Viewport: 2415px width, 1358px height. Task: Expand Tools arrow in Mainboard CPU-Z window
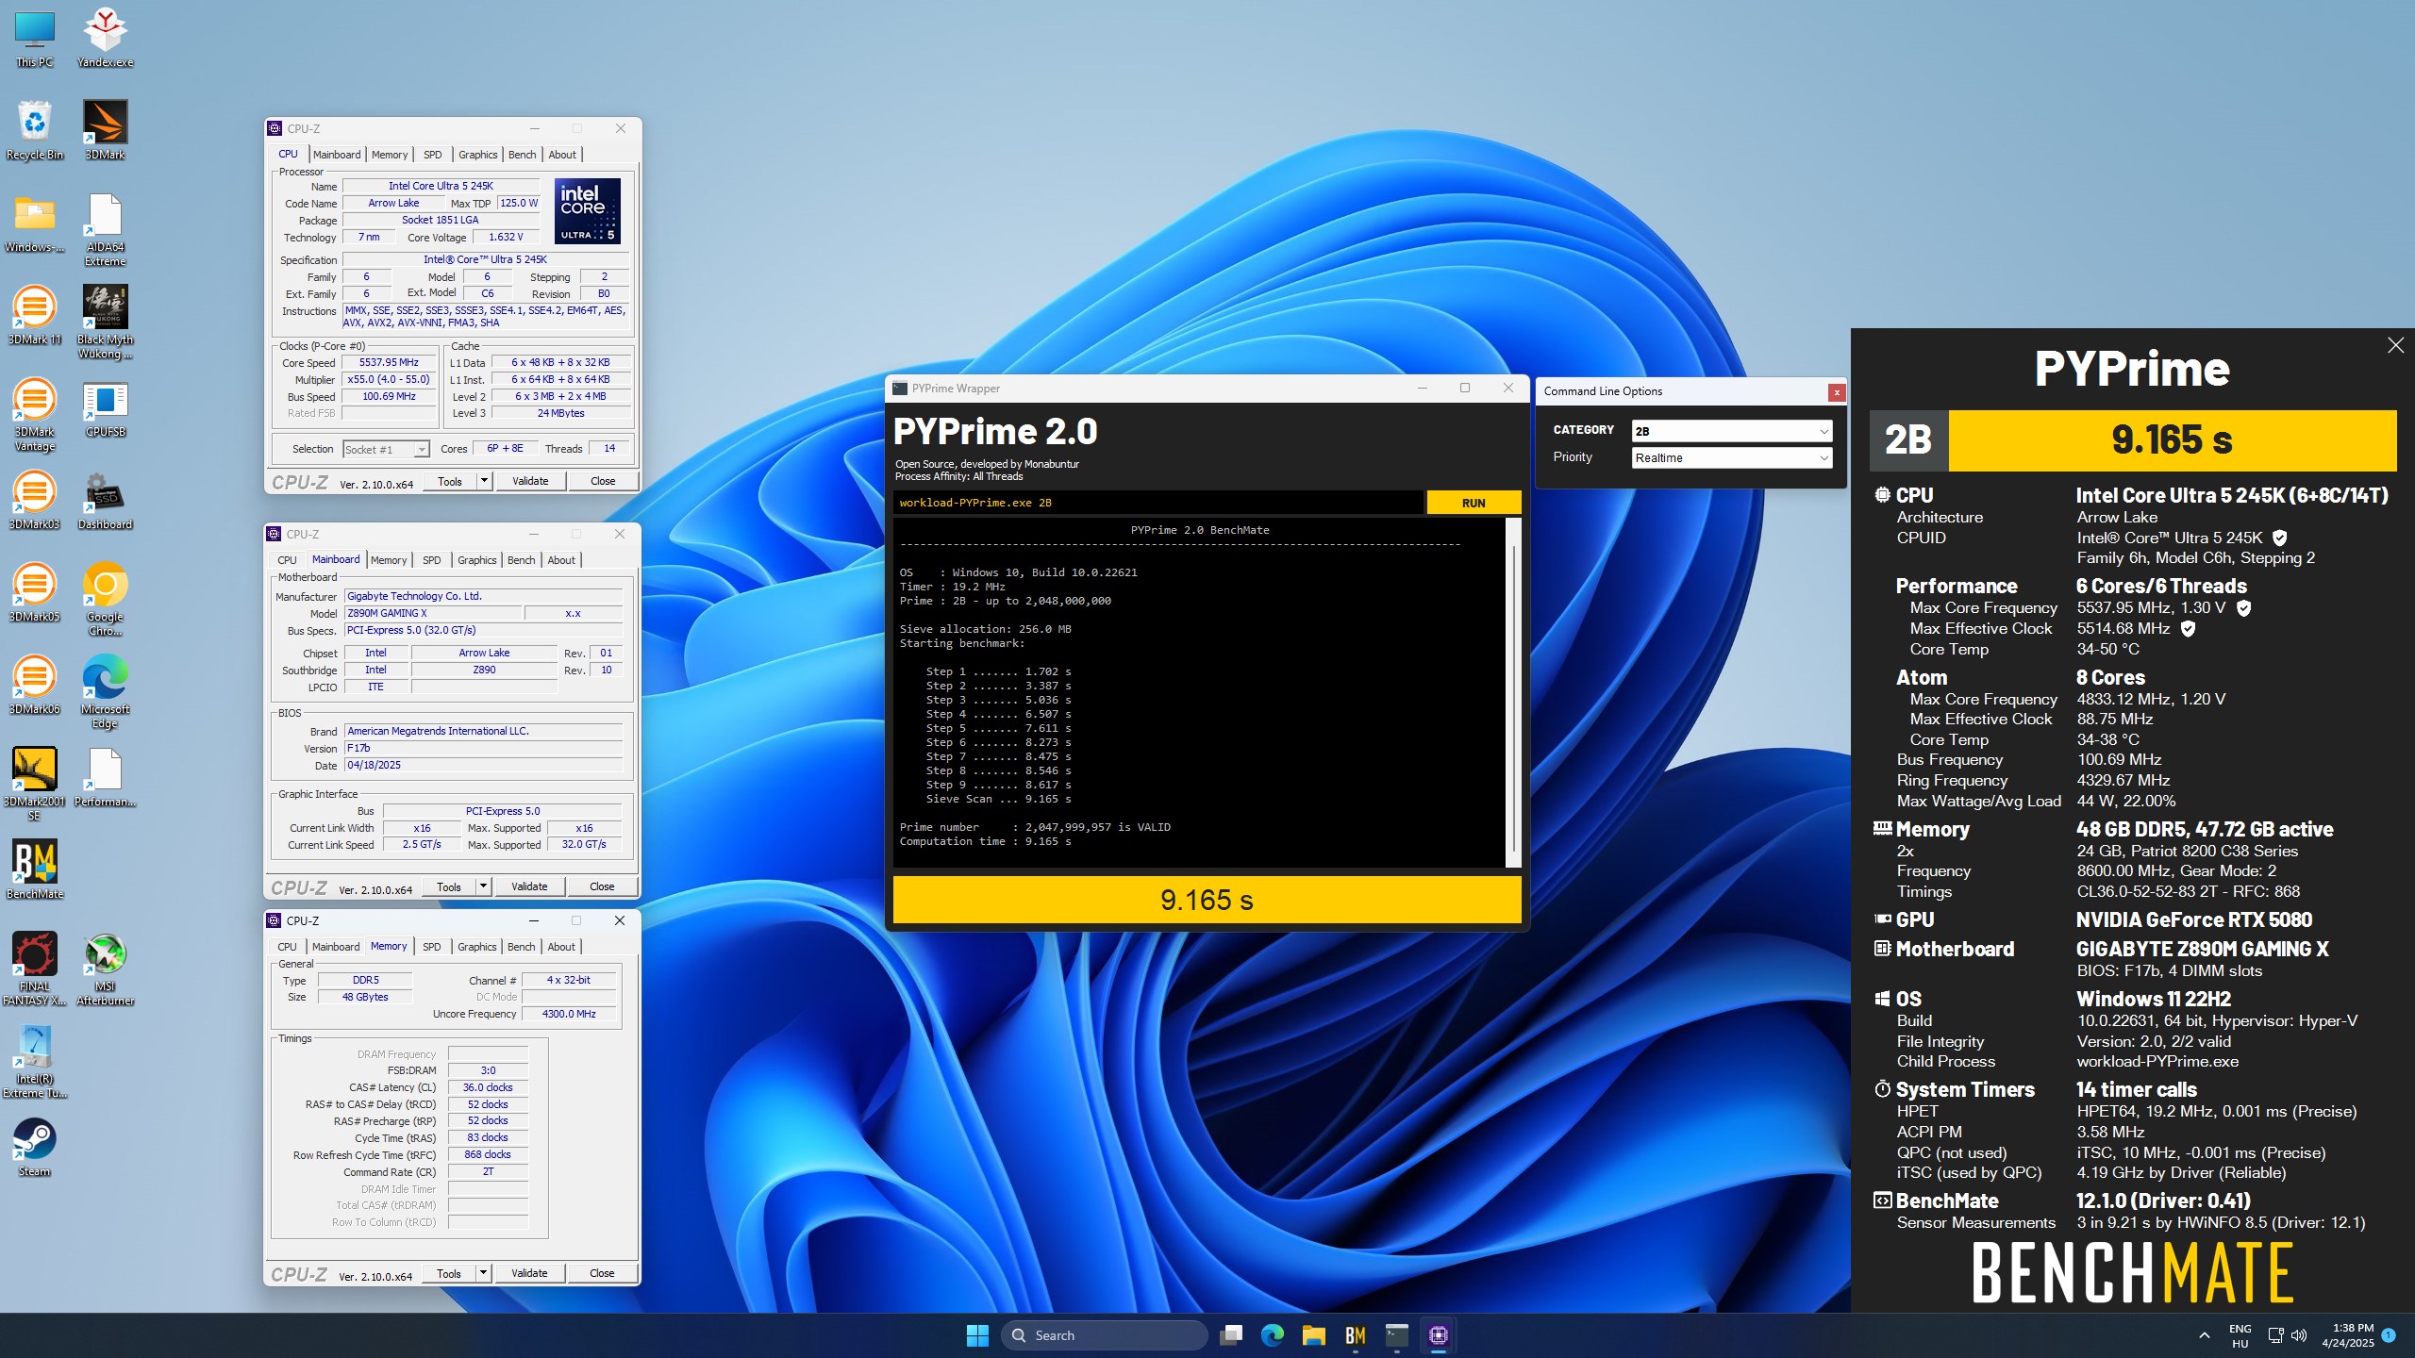coord(483,886)
